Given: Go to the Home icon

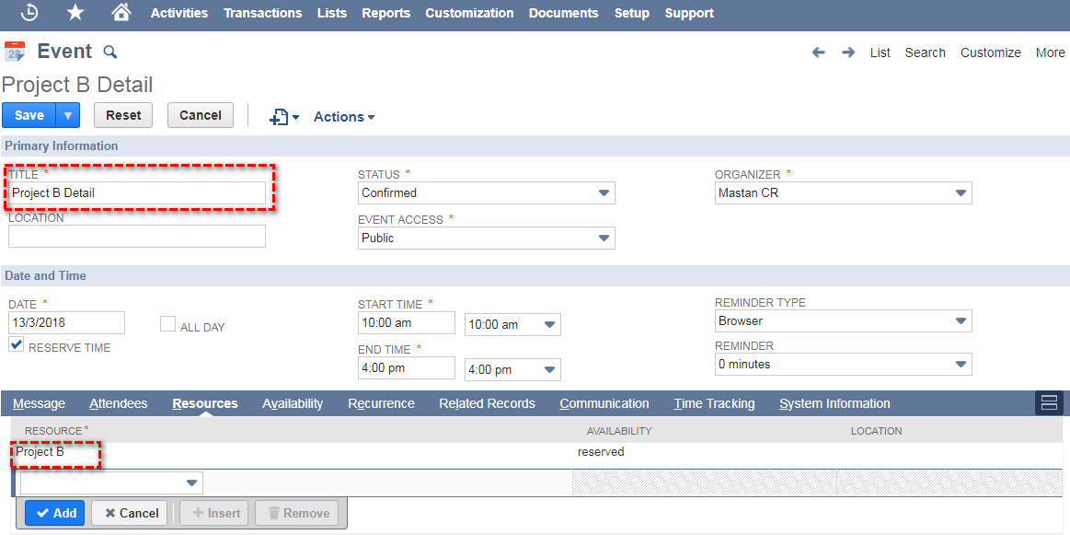Looking at the screenshot, I should pos(122,13).
